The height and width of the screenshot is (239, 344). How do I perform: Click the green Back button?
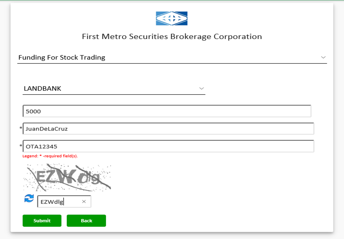pos(86,221)
